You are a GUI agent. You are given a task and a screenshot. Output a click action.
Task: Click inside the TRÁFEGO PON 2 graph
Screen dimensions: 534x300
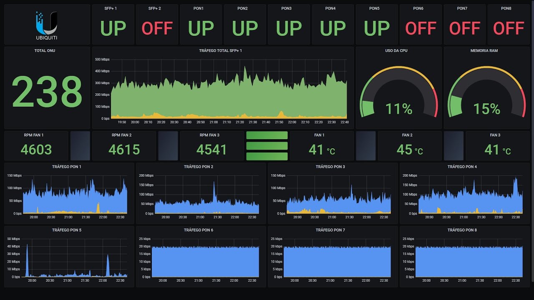pos(207,195)
